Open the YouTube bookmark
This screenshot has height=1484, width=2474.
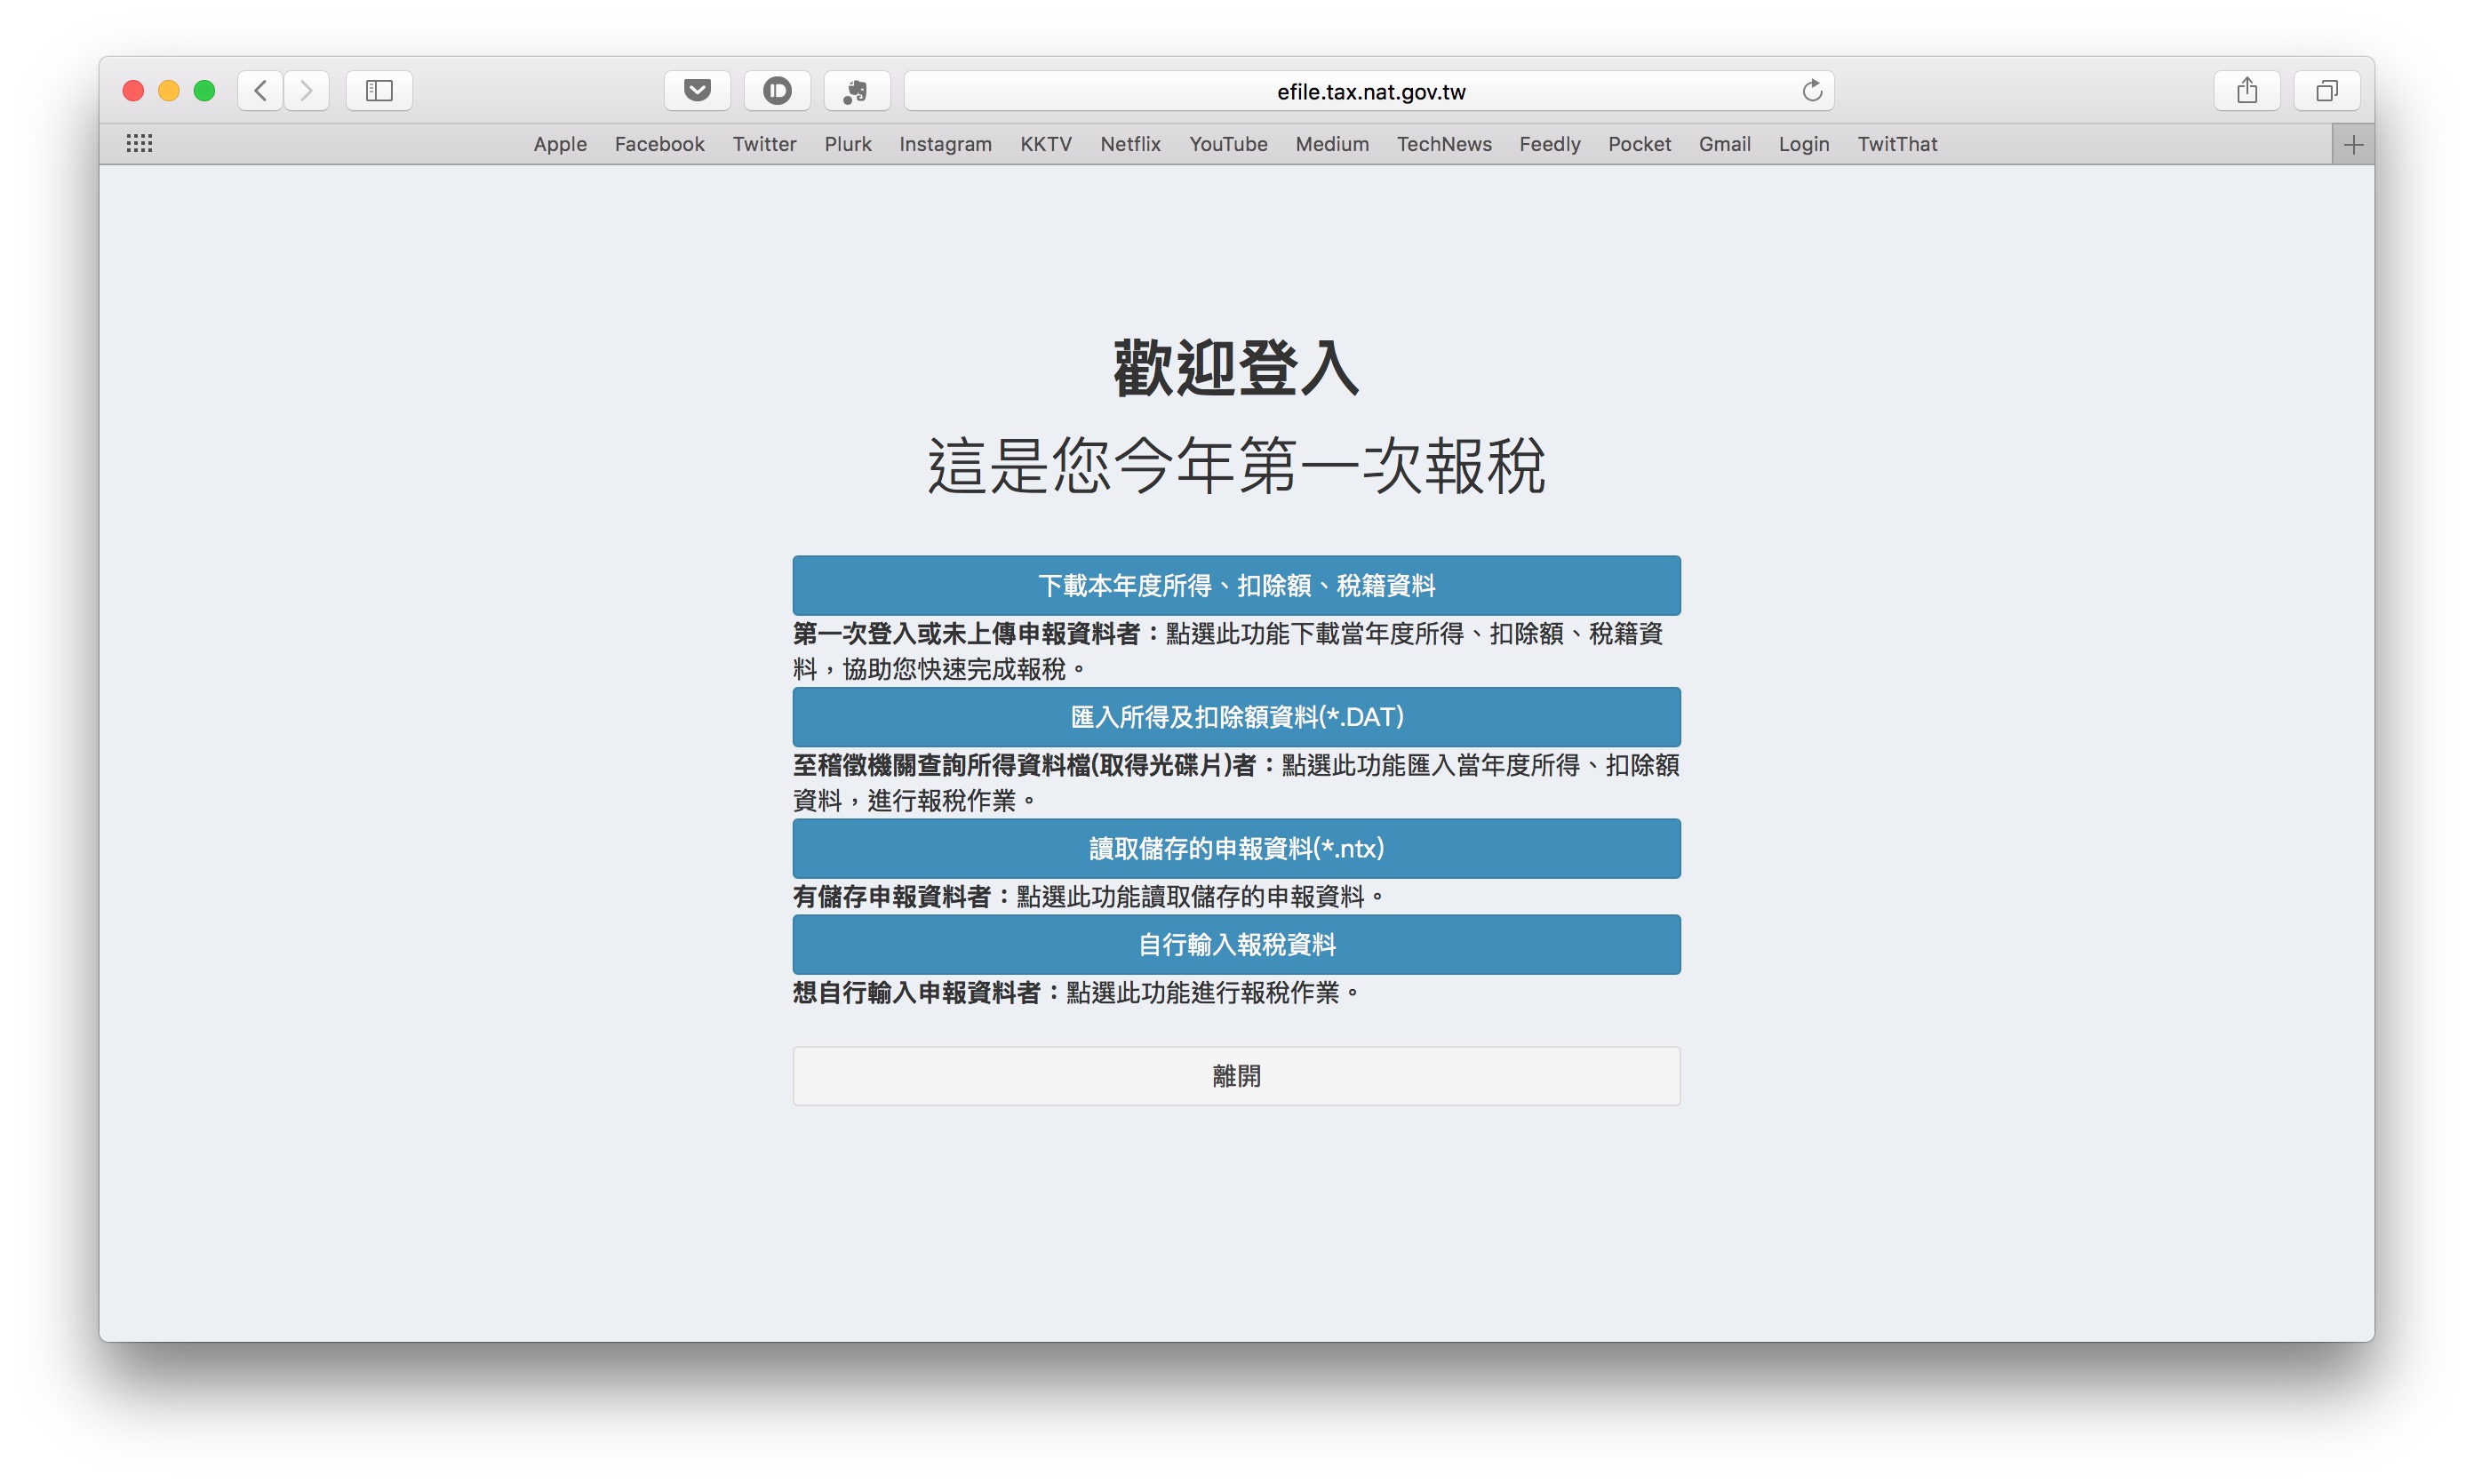[1228, 145]
